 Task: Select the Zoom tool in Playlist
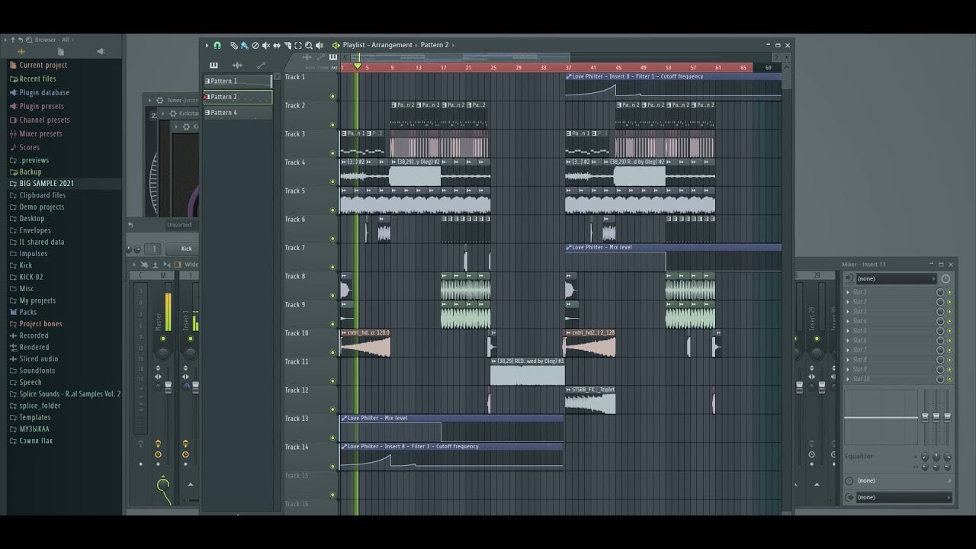point(309,45)
